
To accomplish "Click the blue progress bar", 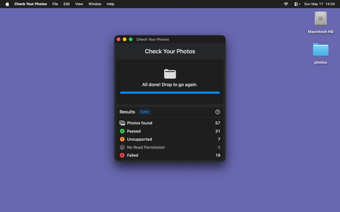I will coord(170,92).
